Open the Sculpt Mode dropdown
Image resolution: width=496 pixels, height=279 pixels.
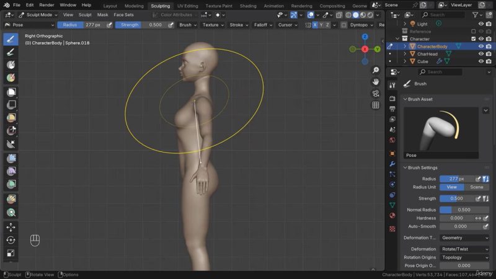(37, 14)
